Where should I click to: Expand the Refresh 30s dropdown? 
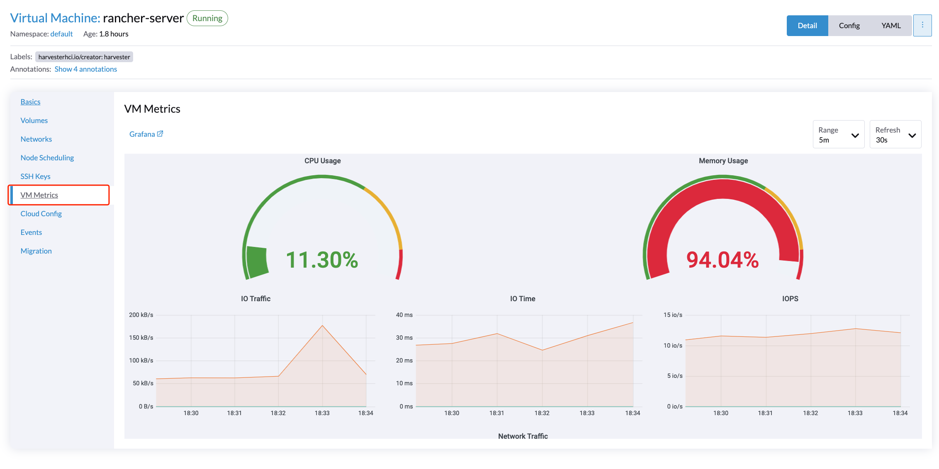(x=895, y=134)
